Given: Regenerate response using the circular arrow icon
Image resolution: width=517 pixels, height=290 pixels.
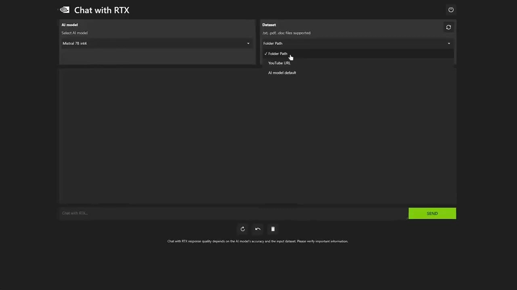Looking at the screenshot, I should click(242, 229).
